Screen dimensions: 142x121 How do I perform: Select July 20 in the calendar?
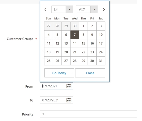[66, 52]
